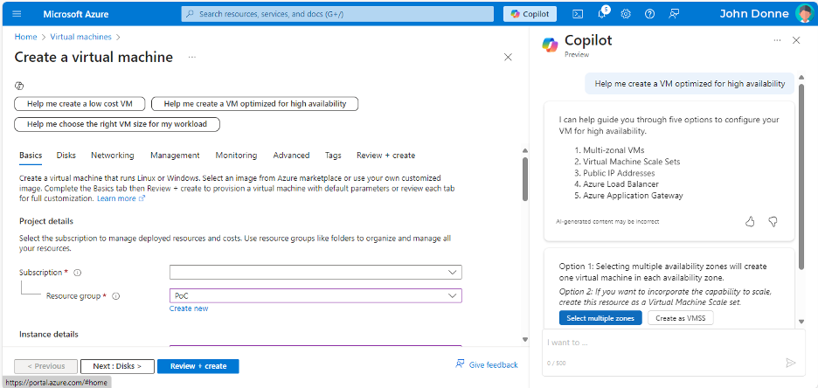Image resolution: width=818 pixels, height=388 pixels.
Task: Click the main form vertical scrollbar thumb
Action: [x=525, y=179]
